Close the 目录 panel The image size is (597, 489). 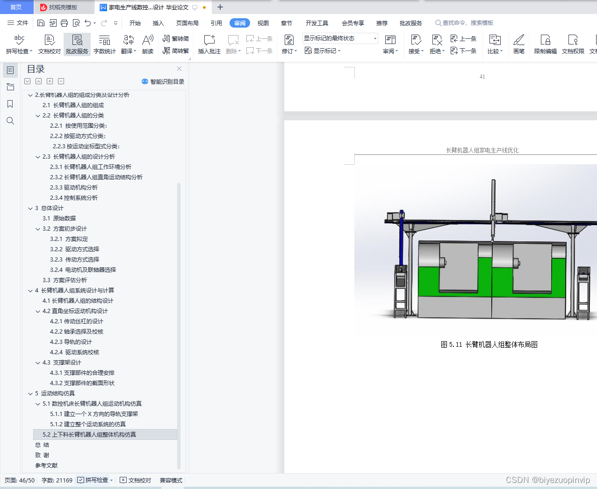click(179, 69)
